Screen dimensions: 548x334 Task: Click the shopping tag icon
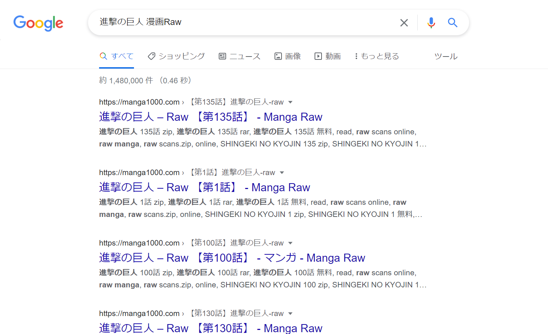click(151, 56)
